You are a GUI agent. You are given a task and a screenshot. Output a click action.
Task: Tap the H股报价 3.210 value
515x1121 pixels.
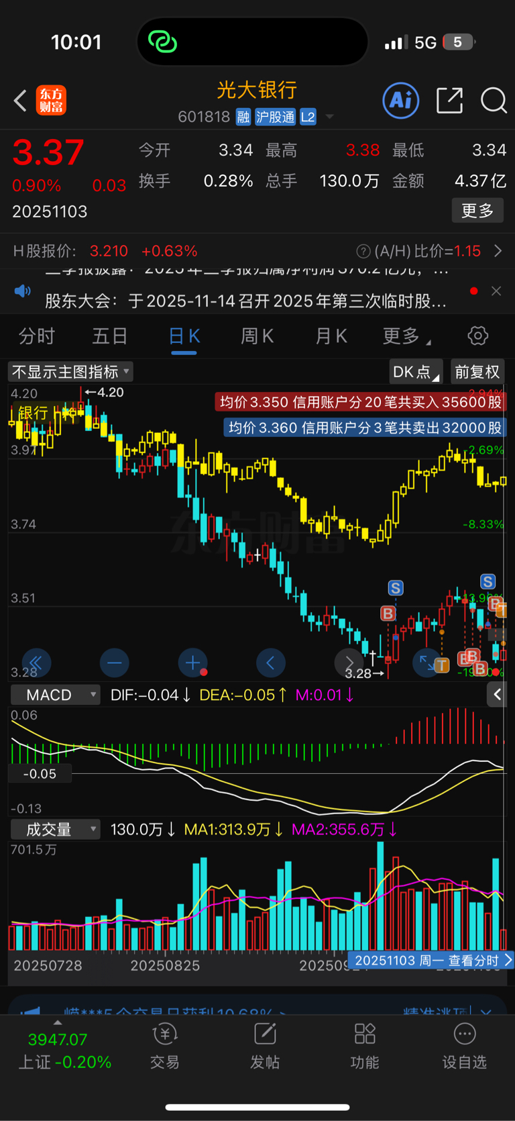(109, 251)
